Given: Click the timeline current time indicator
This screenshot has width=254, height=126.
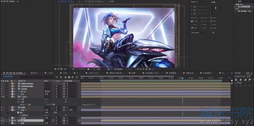Looking at the screenshot, I should 182,78.
